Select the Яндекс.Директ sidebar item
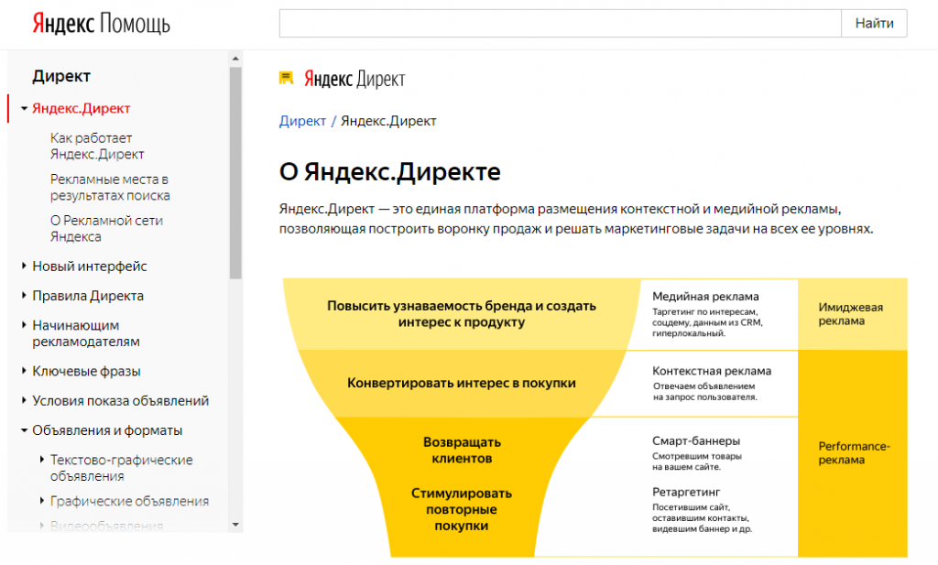Image resolution: width=938 pixels, height=565 pixels. click(x=81, y=108)
